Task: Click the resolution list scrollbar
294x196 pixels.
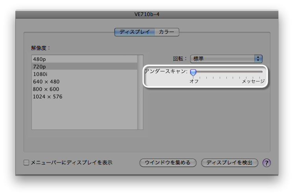Action: tap(140, 92)
